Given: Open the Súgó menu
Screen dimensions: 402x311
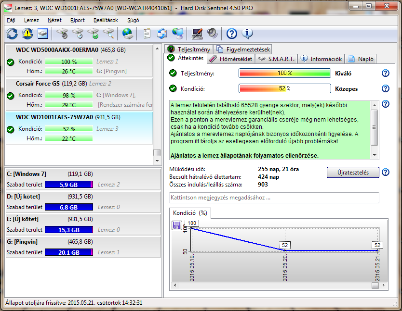Looking at the screenshot, I should pyautogui.click(x=133, y=21).
